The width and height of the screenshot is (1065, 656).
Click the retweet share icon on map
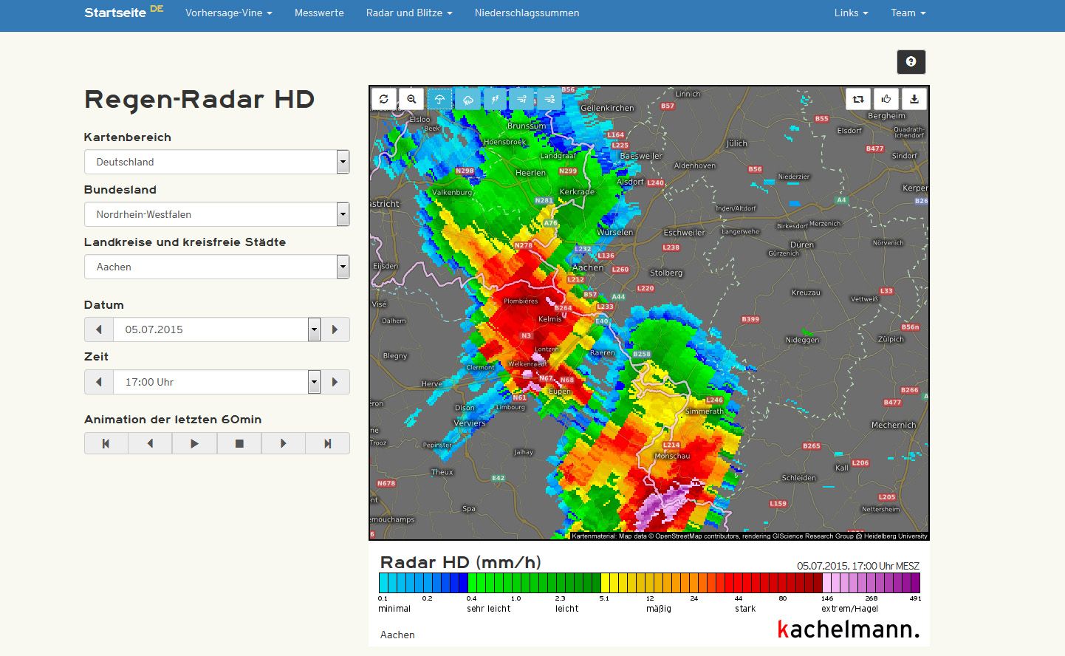858,98
